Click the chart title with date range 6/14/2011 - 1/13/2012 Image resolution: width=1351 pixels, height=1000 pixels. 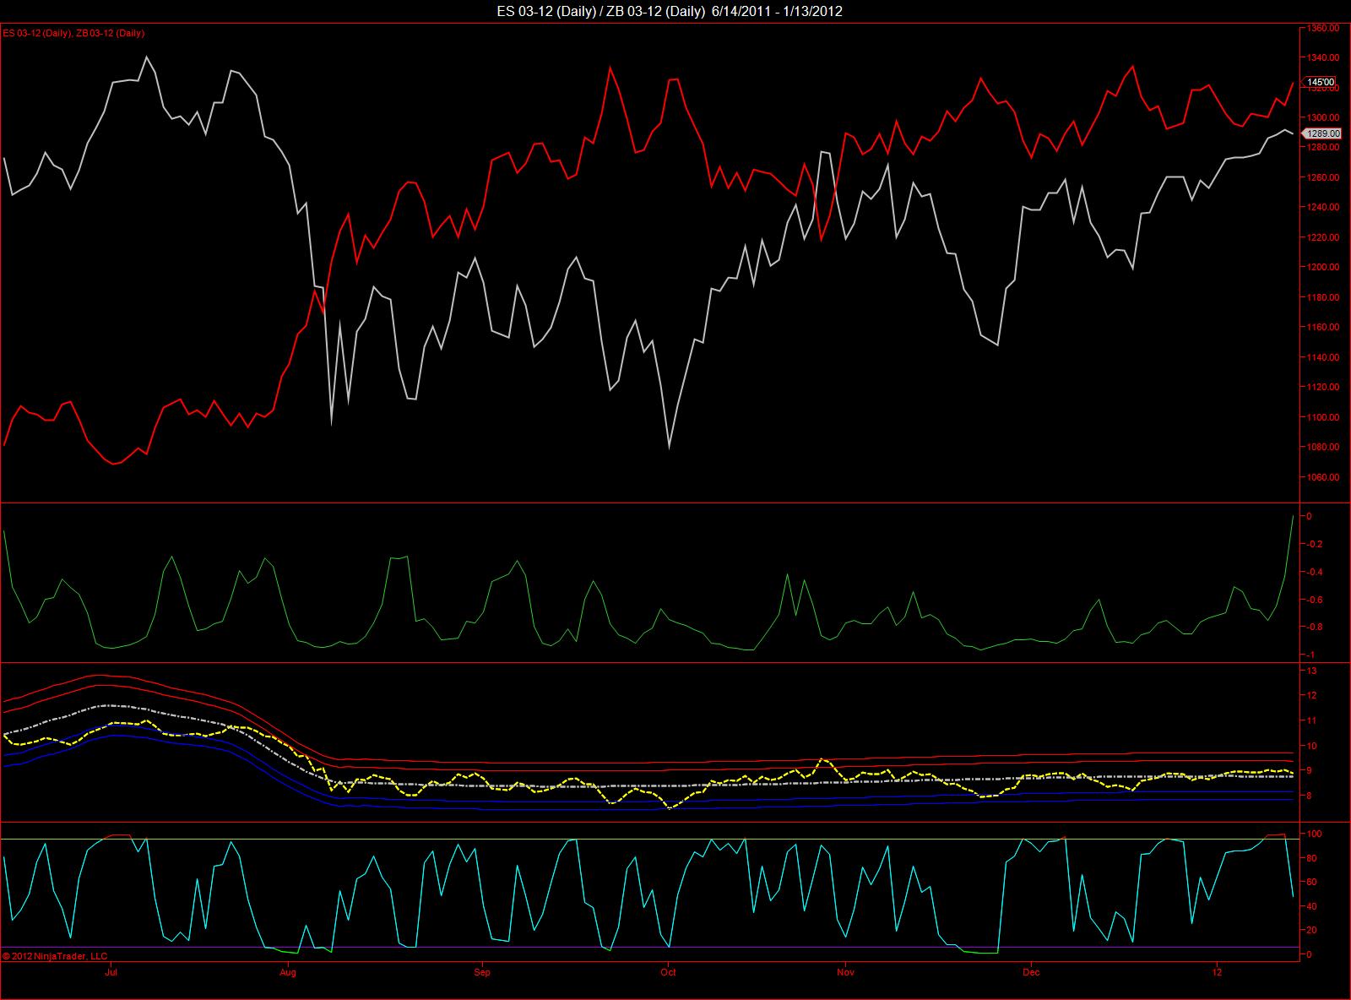[x=669, y=11]
